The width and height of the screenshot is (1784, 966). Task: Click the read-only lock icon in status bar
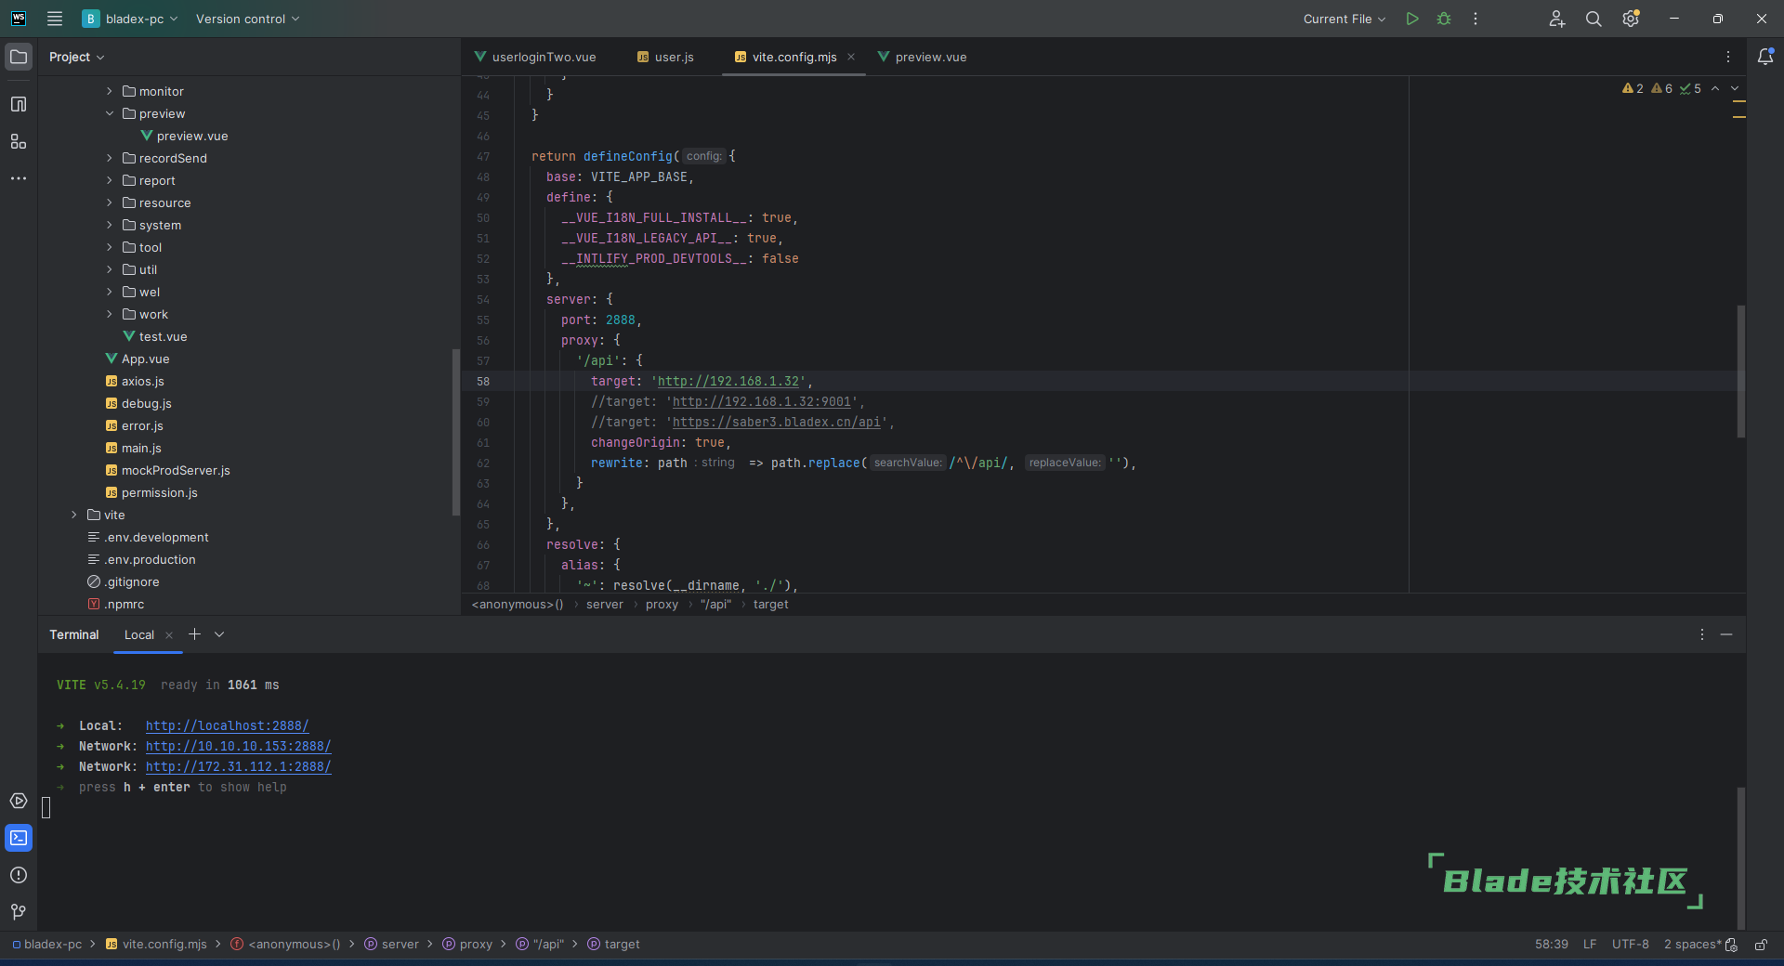[1761, 945]
